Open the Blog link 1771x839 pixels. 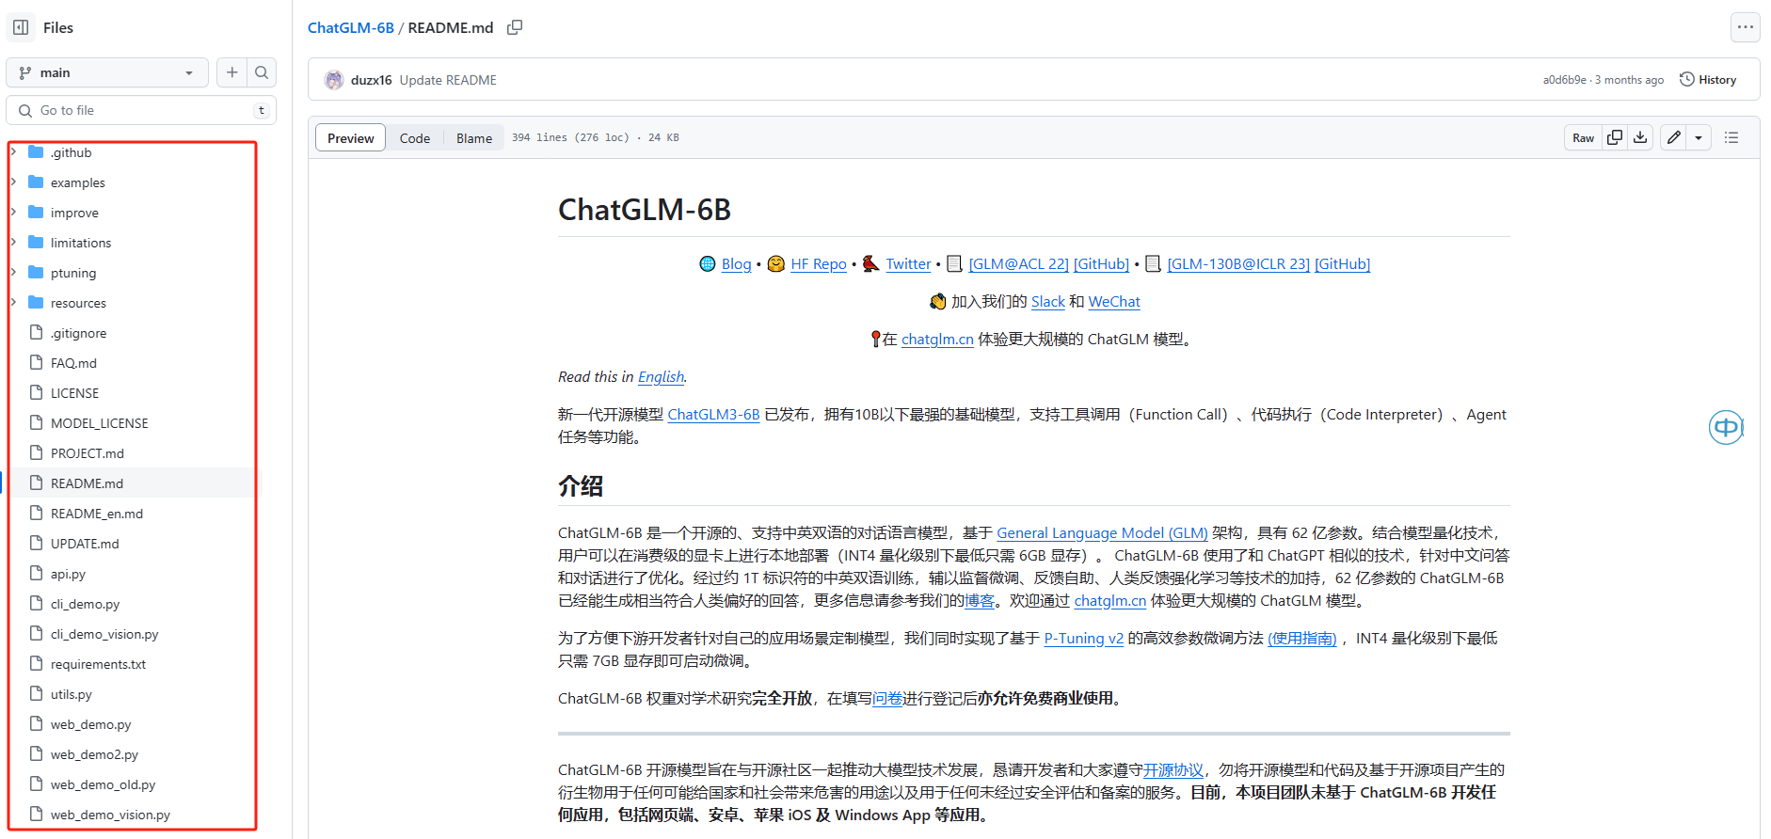click(x=736, y=264)
